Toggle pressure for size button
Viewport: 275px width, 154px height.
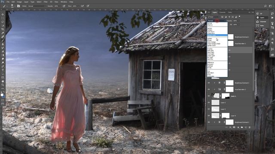point(88,6)
